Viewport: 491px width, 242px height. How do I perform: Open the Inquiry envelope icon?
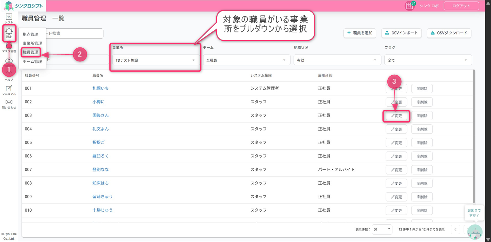point(9,104)
